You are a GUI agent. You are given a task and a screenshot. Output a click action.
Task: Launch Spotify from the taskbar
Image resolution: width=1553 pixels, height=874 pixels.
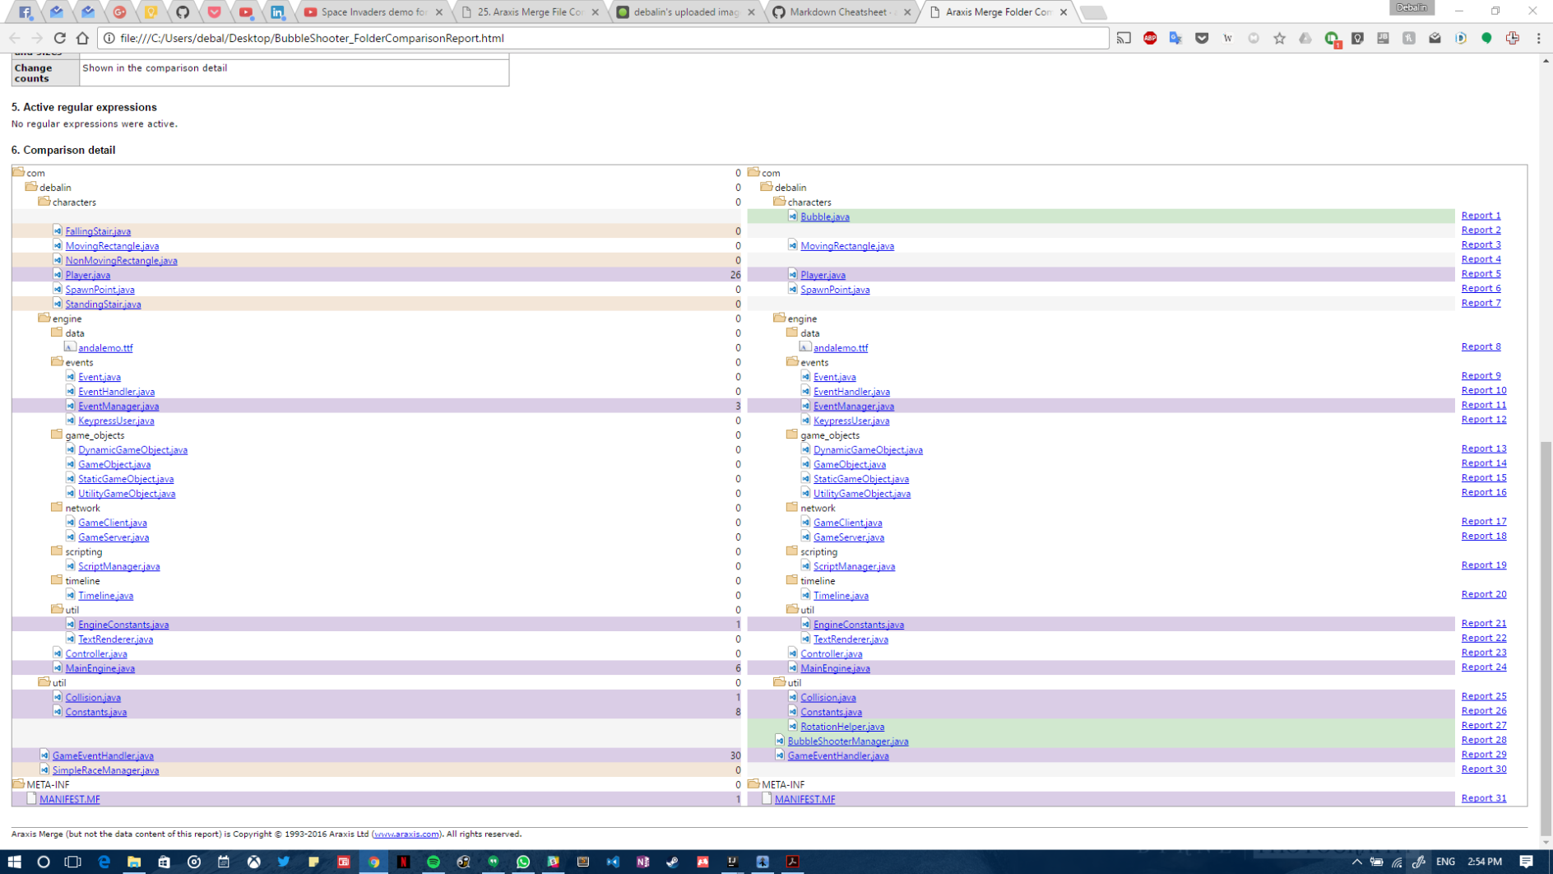pyautogui.click(x=433, y=862)
